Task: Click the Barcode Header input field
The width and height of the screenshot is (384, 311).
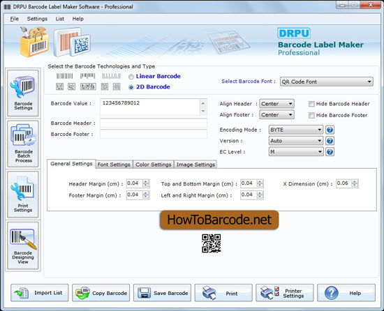Action: [154, 123]
